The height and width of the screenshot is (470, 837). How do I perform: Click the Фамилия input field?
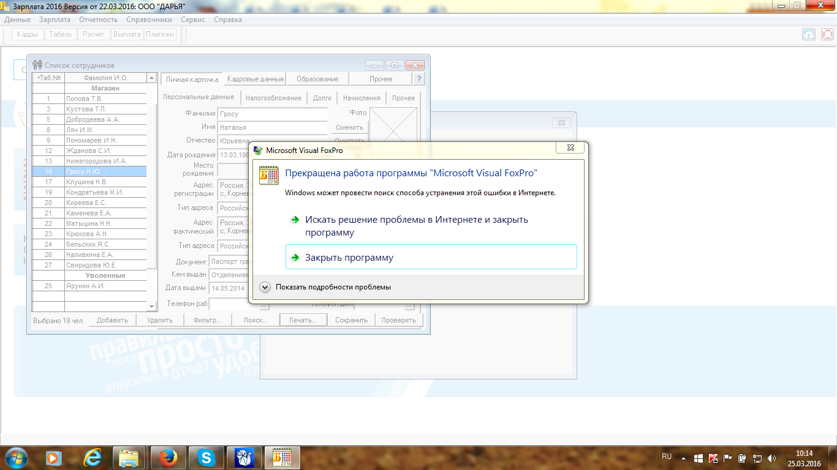pos(273,114)
